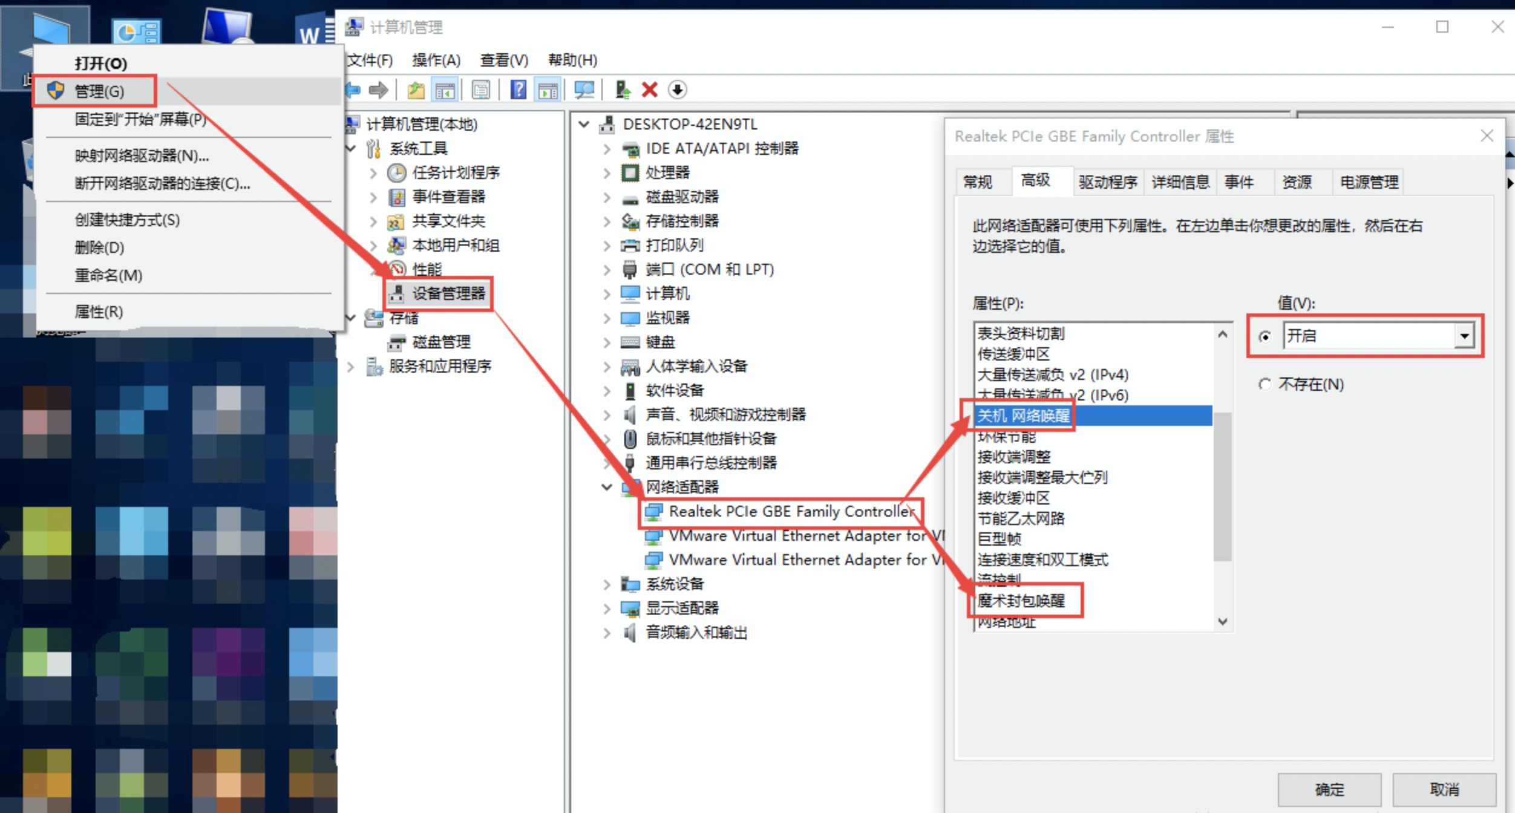Switch to the 详细信息 tab
The width and height of the screenshot is (1515, 813).
(1180, 182)
